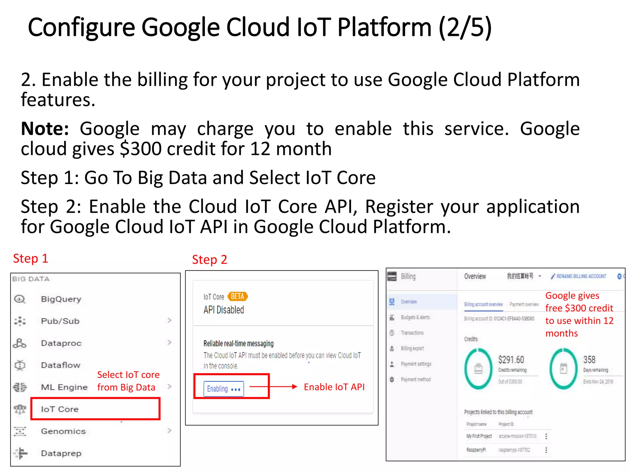Click the Payment settings person icon
This screenshot has width=630, height=472.
(392, 364)
